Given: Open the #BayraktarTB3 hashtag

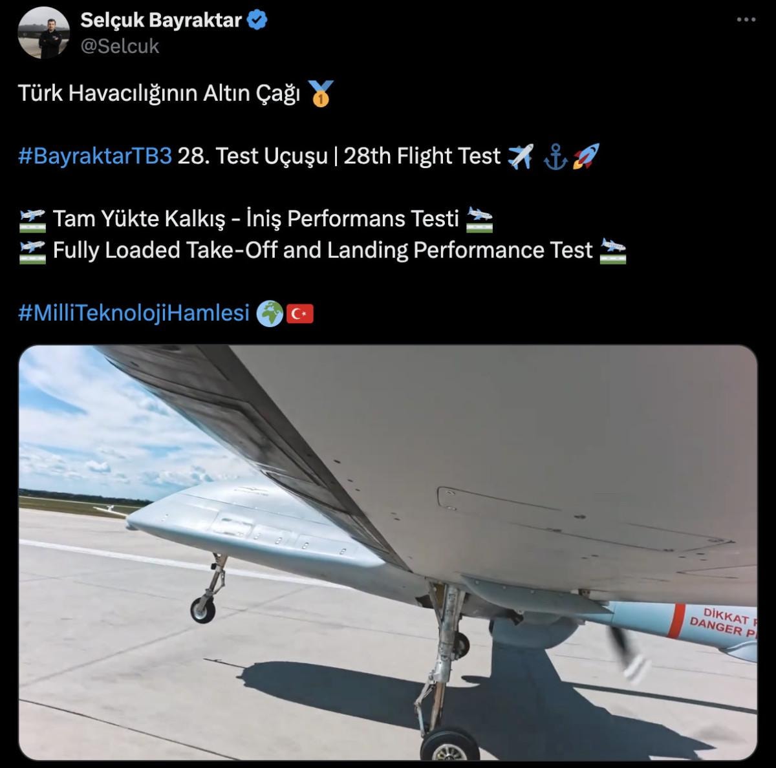Looking at the screenshot, I should pyautogui.click(x=95, y=156).
